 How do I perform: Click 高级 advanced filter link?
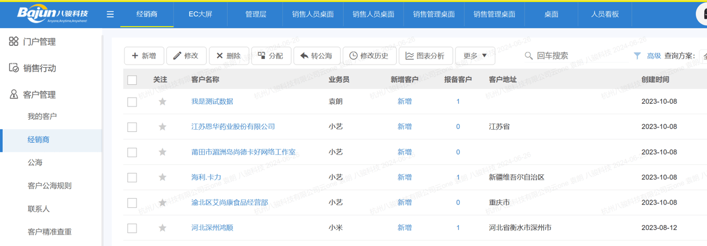[654, 56]
